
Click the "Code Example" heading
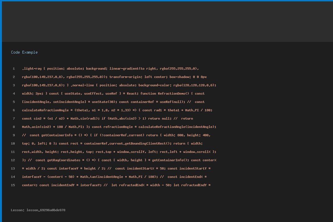point(24,52)
